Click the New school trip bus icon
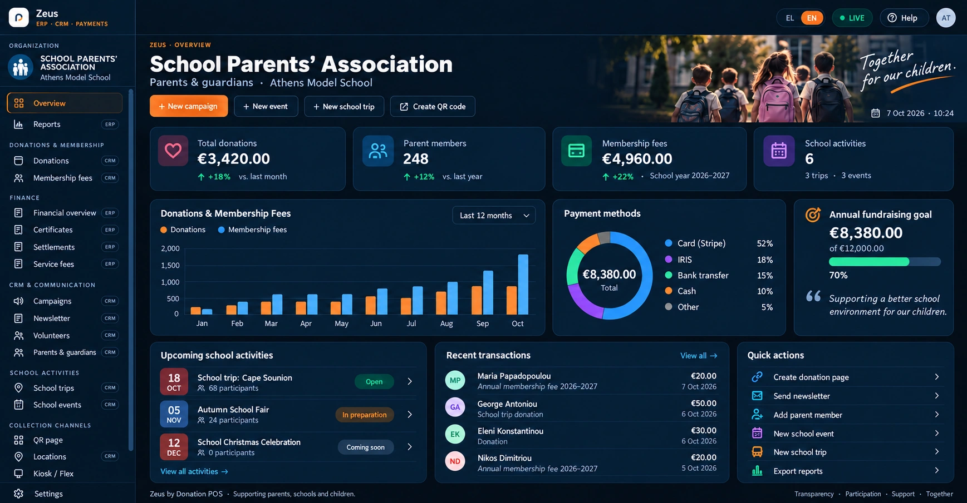 pyautogui.click(x=757, y=452)
